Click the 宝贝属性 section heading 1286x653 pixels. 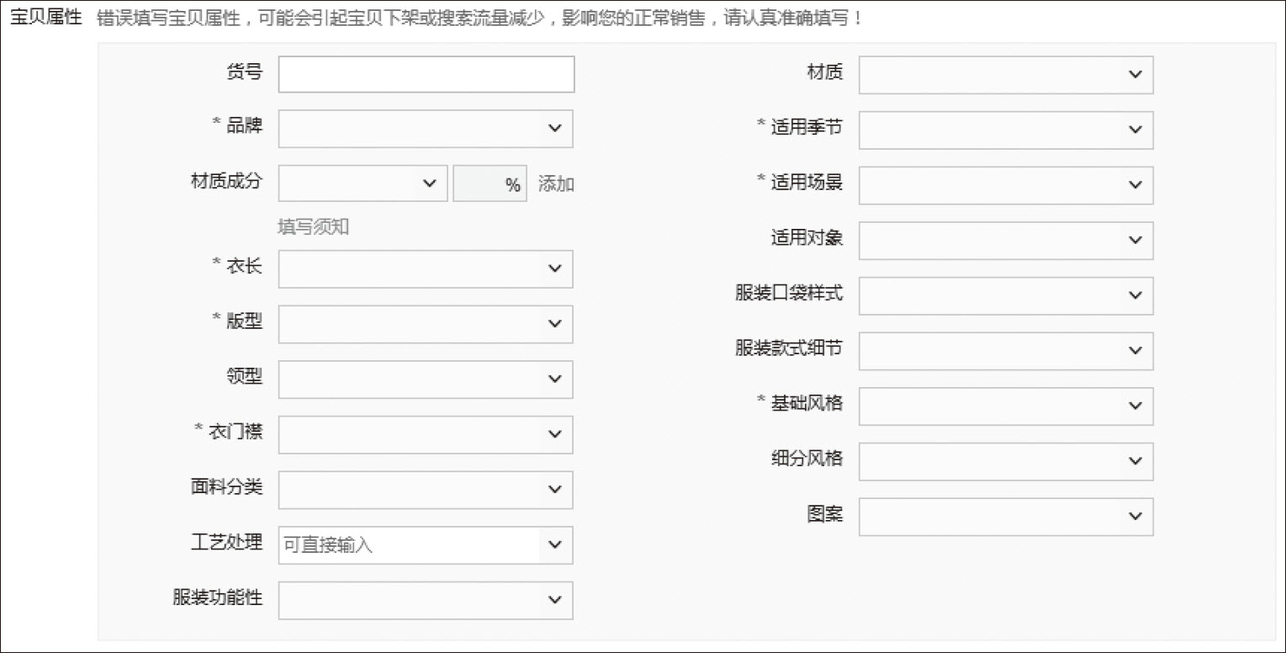coord(45,17)
